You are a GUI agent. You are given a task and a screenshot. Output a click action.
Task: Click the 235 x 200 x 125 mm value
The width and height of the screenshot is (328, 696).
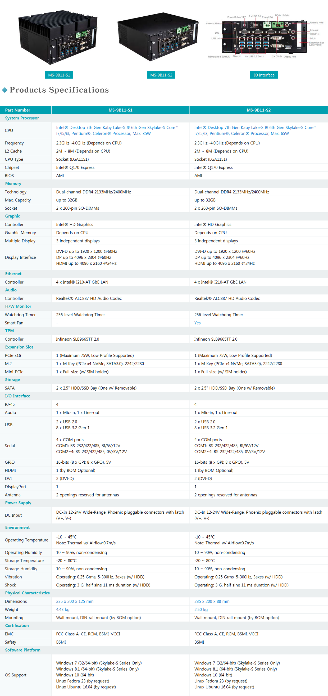[75, 602]
